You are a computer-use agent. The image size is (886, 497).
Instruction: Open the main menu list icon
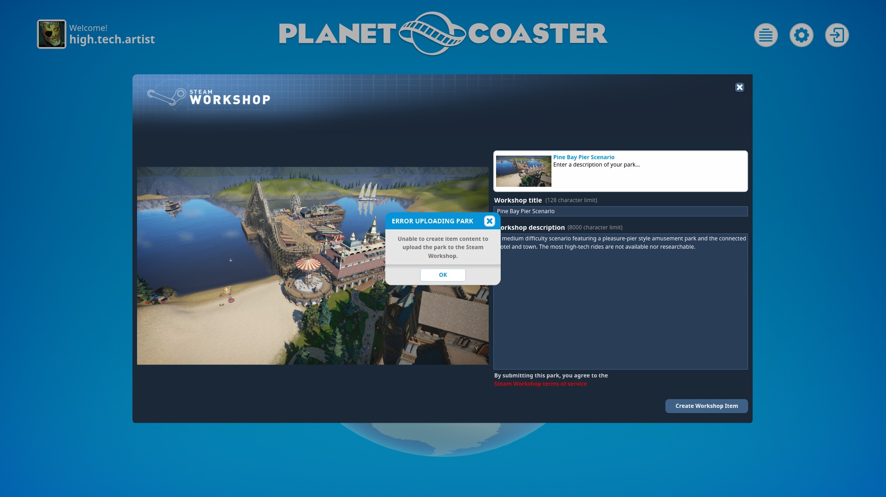coord(766,35)
